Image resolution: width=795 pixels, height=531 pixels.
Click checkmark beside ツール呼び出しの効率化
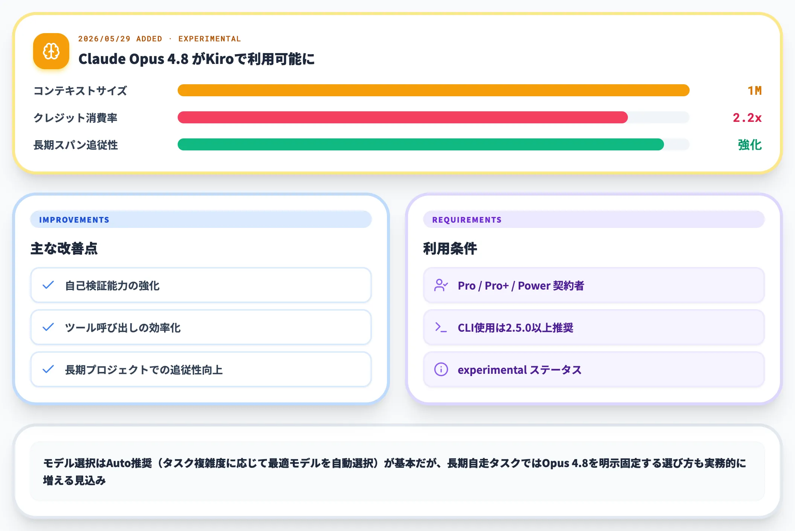pos(48,327)
